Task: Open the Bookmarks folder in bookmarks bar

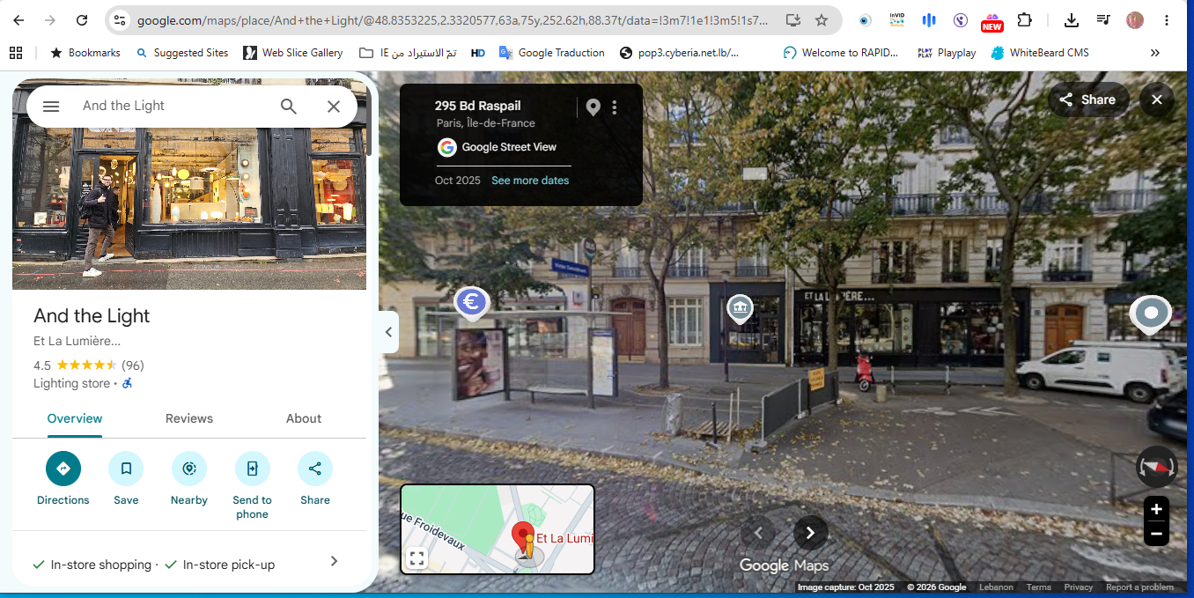Action: tap(85, 53)
